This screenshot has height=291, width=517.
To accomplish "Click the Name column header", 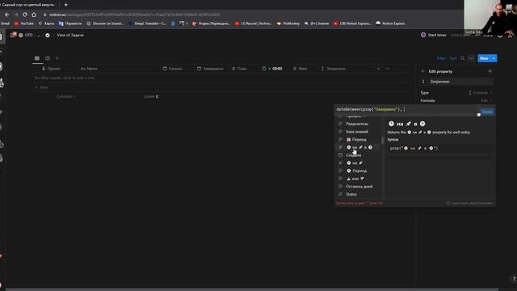I will [89, 69].
